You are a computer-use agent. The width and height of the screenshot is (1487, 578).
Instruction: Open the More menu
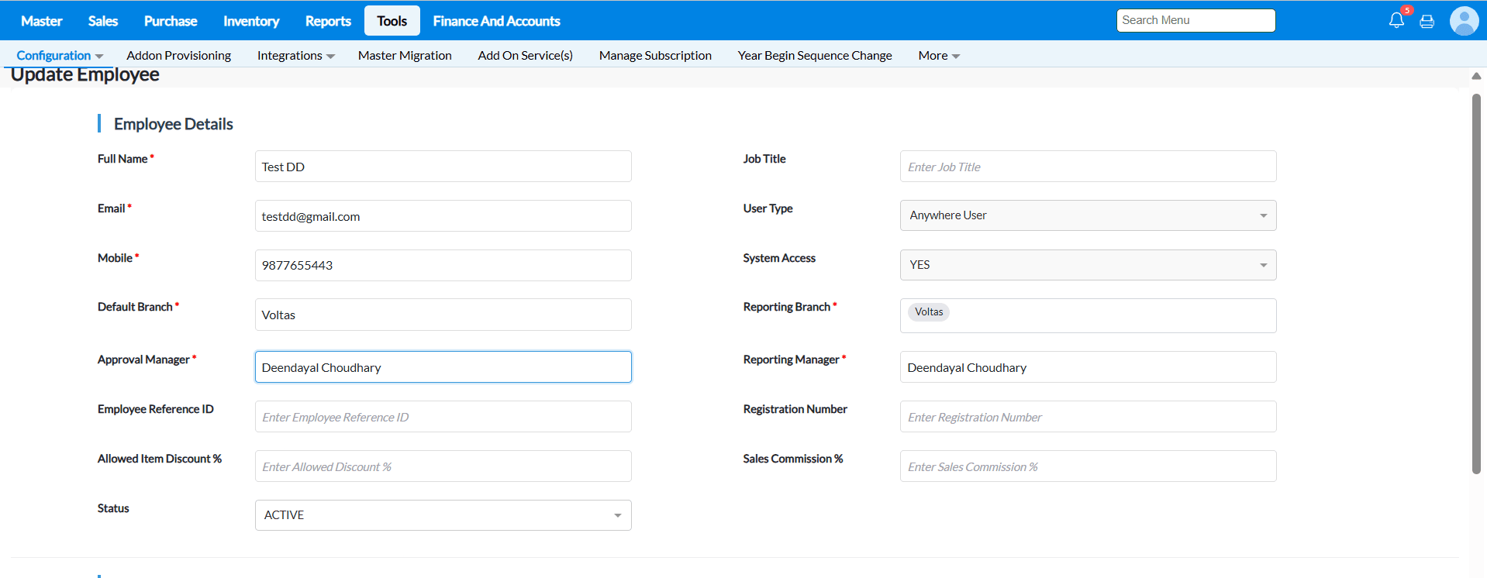click(938, 56)
